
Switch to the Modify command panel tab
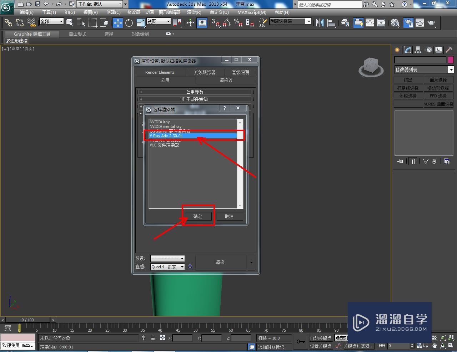tap(407, 50)
